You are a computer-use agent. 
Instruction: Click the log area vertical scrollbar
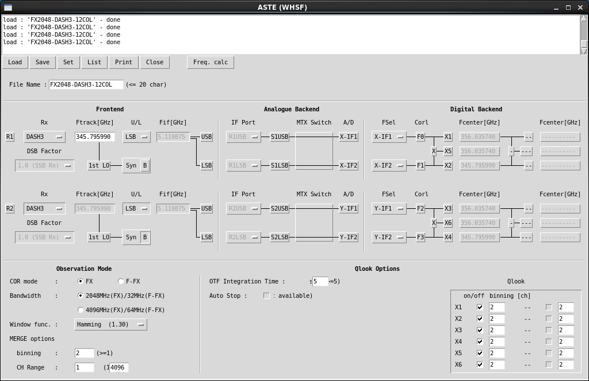pos(584,35)
